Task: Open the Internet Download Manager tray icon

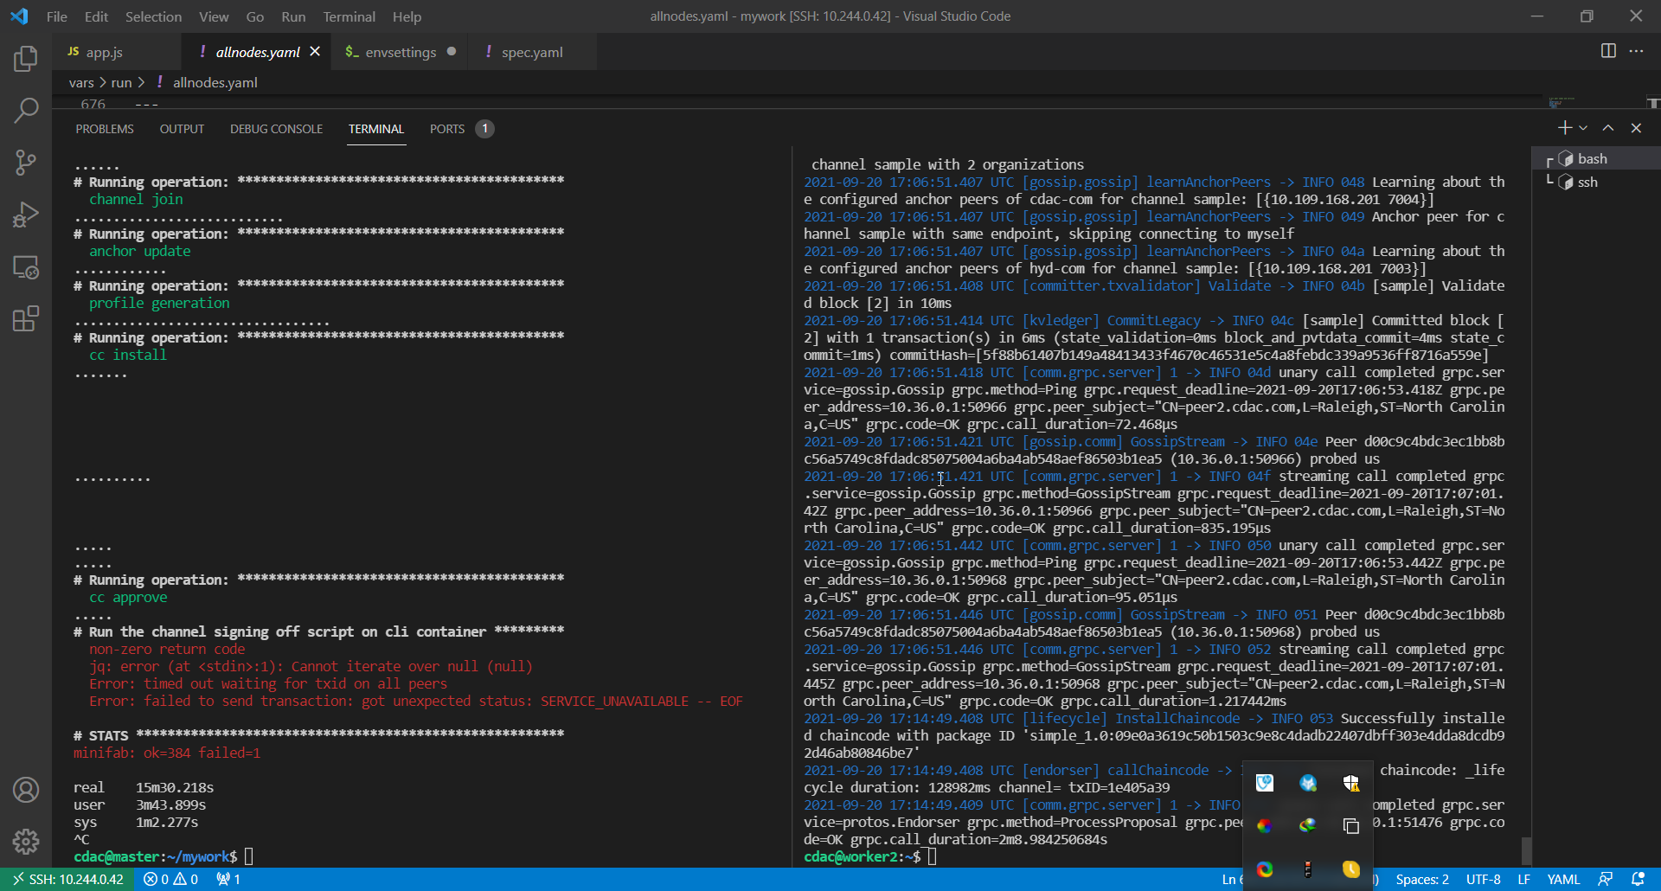Action: [1308, 826]
